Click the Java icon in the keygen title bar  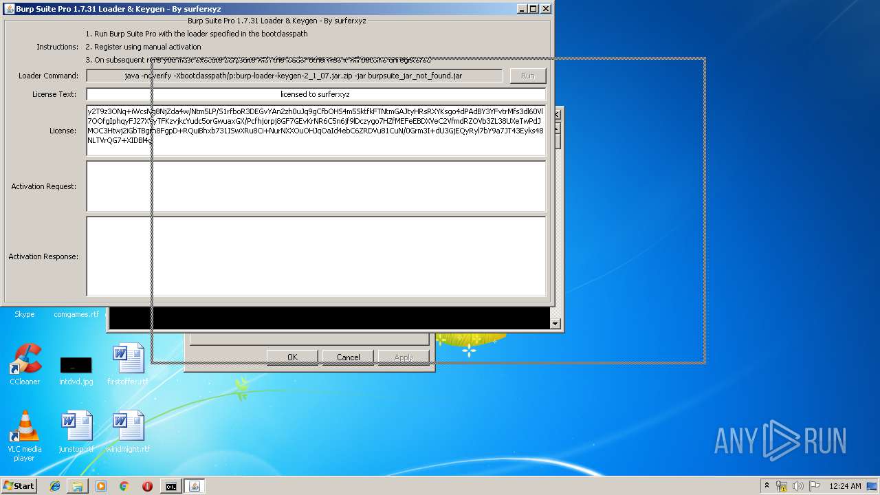(9, 8)
